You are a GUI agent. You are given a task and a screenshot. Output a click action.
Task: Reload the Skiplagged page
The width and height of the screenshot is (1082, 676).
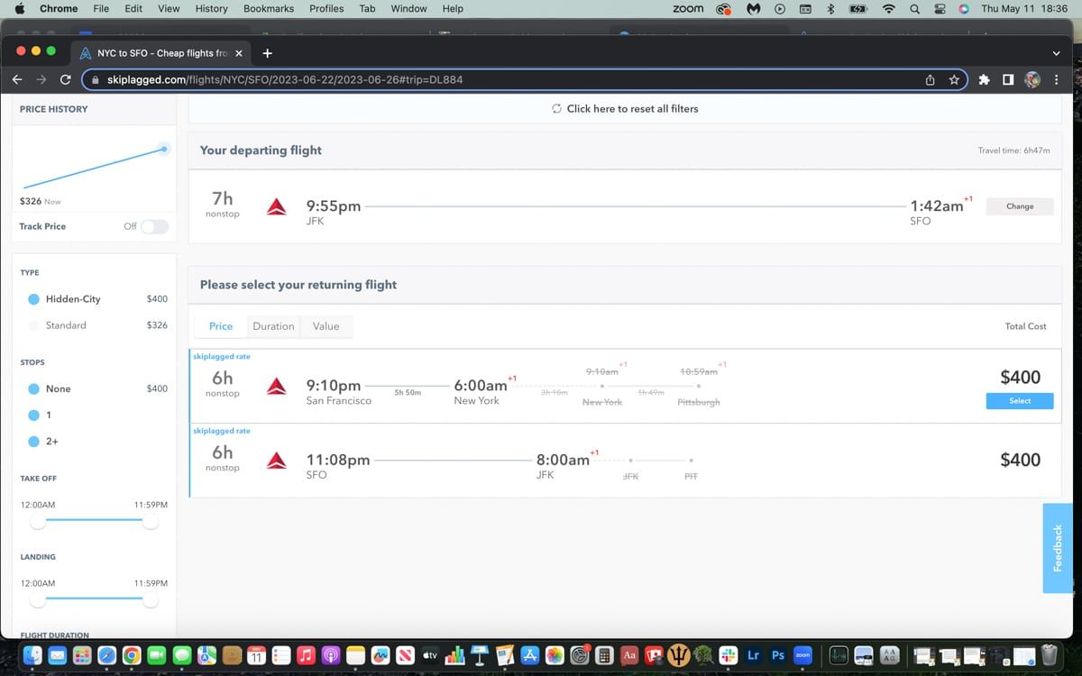[x=65, y=80]
